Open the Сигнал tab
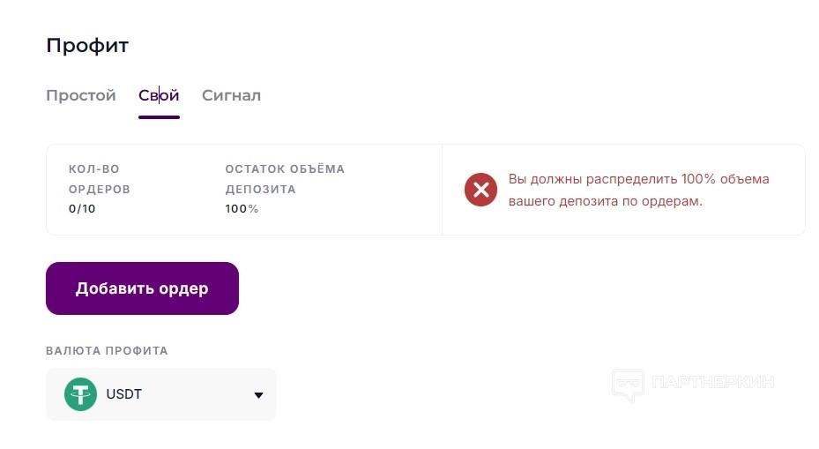 point(231,95)
